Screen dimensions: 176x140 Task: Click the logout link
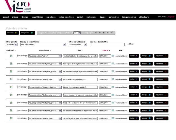click(x=171, y=17)
